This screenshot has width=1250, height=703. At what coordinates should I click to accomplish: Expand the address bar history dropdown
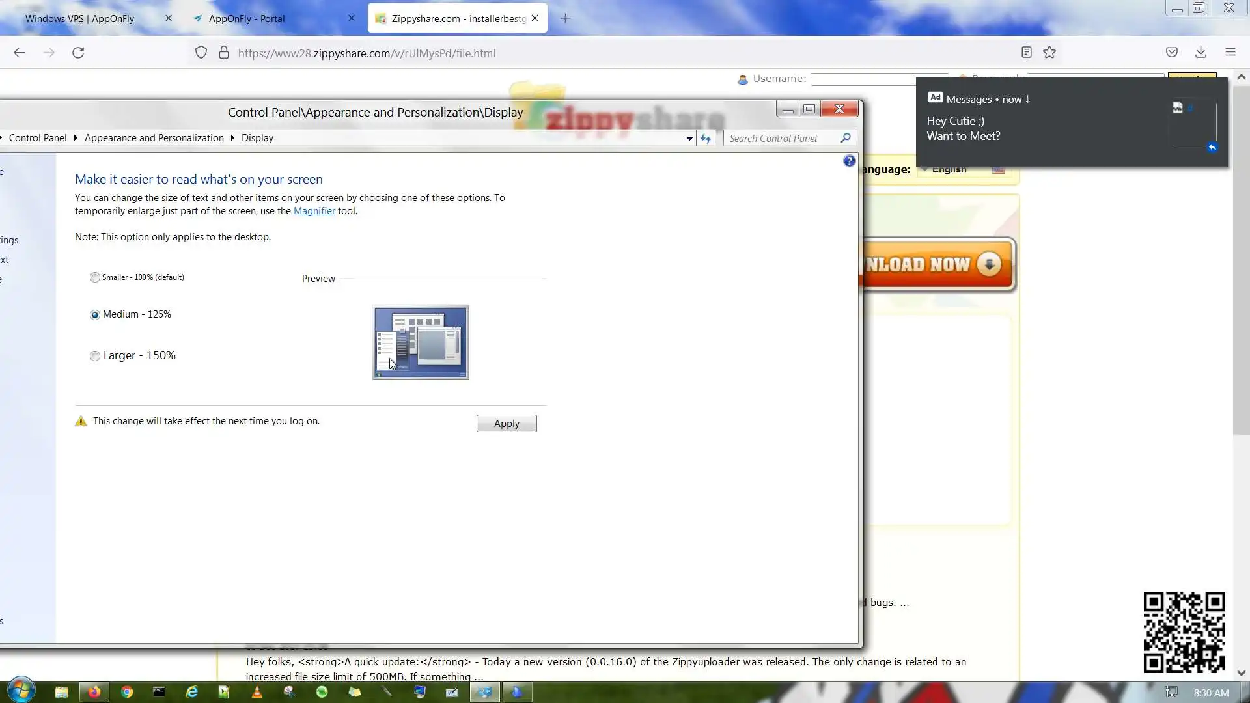[x=689, y=139]
